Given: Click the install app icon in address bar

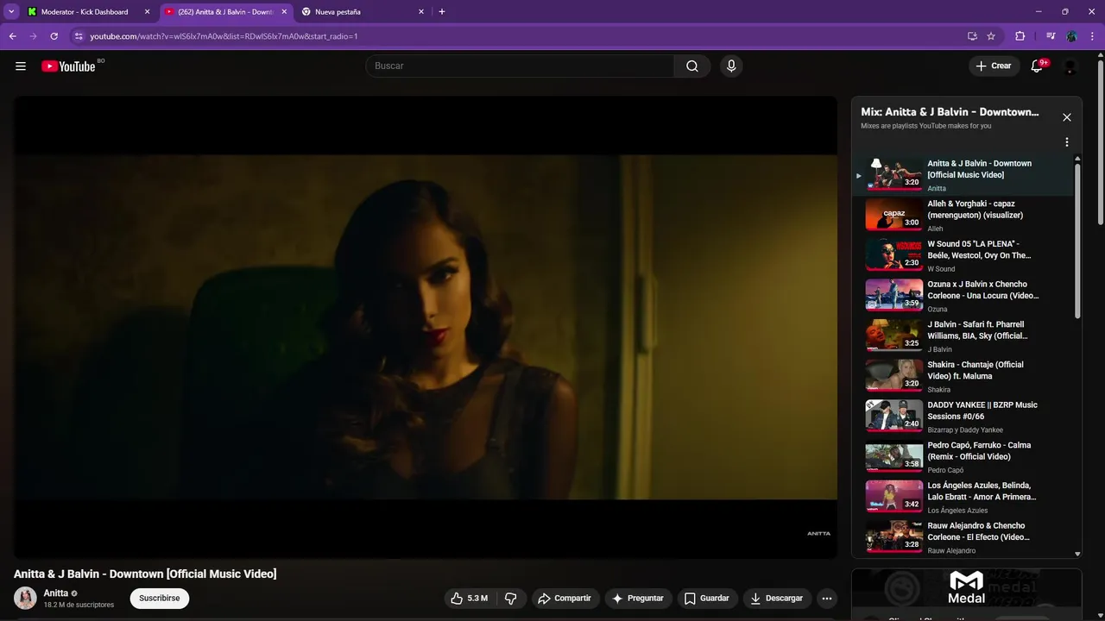Looking at the screenshot, I should [x=972, y=36].
